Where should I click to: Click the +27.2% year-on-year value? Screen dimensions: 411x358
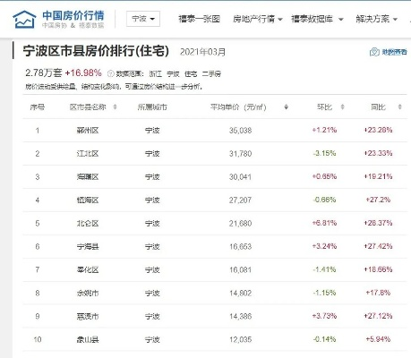point(378,200)
